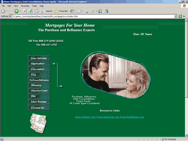Click the Contact Us nav button
The width and height of the screenshot is (188, 141).
39,108
